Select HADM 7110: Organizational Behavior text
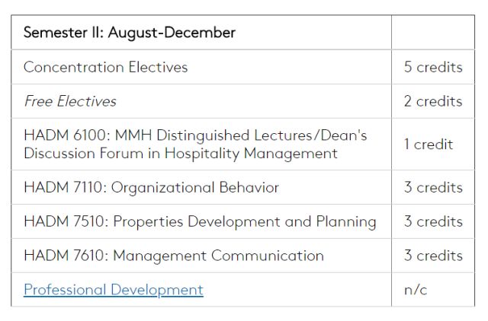The height and width of the screenshot is (321, 488). pyautogui.click(x=151, y=188)
